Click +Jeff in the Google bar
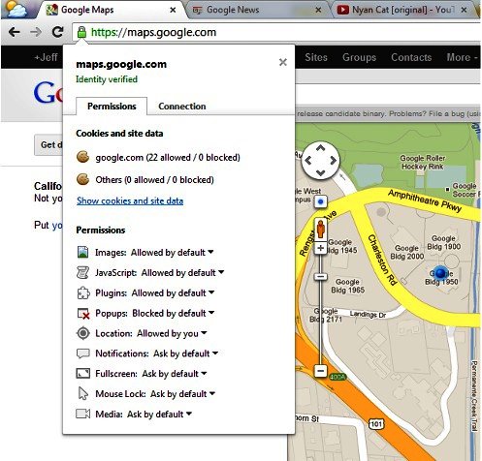 tap(47, 57)
